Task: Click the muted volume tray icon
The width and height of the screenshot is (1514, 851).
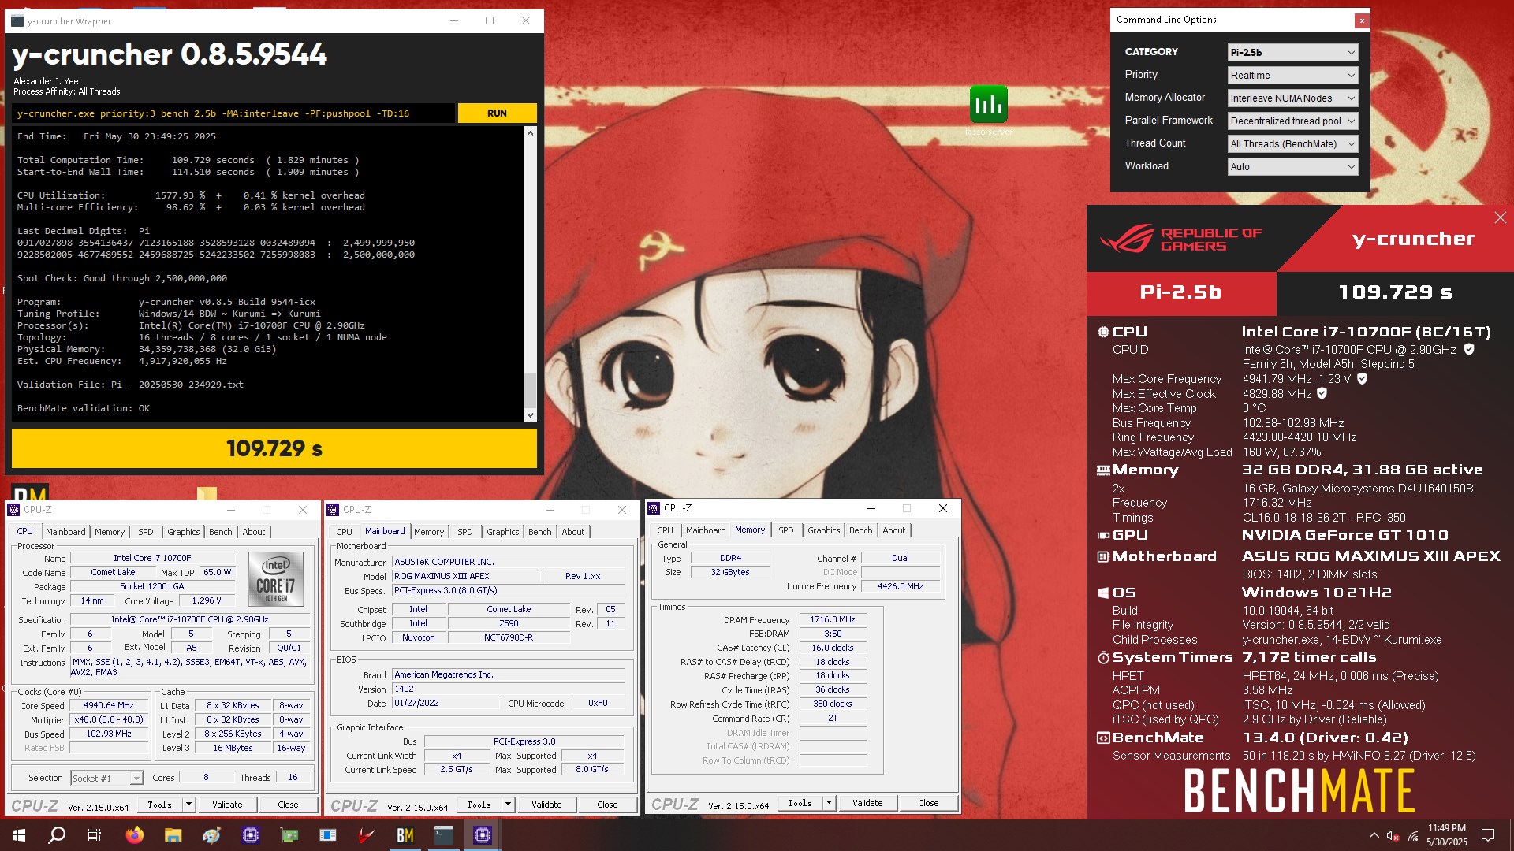Action: [1393, 835]
